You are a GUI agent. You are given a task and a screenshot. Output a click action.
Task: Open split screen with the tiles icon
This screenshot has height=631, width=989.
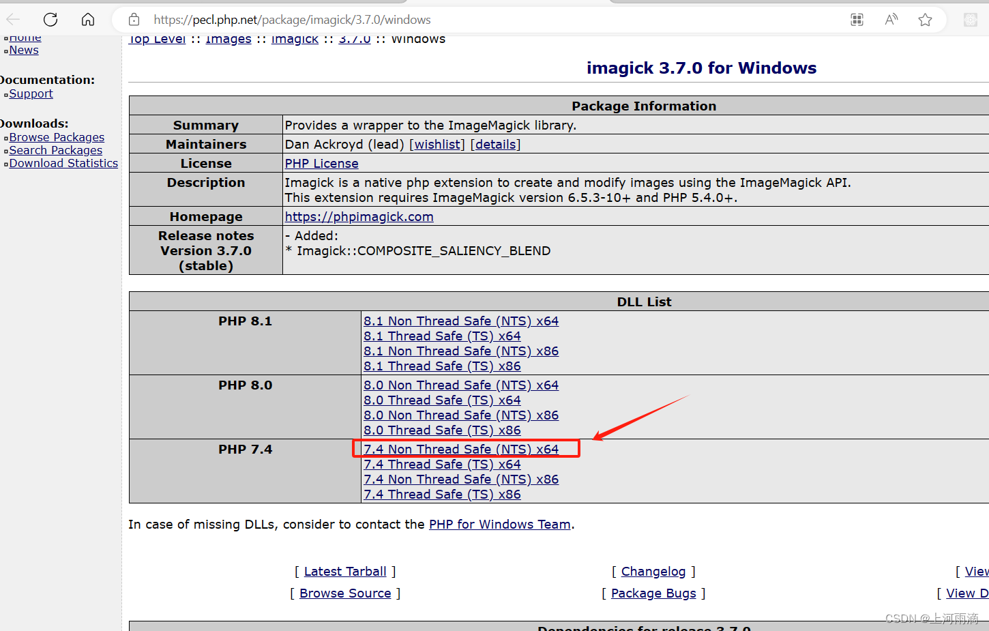(857, 19)
